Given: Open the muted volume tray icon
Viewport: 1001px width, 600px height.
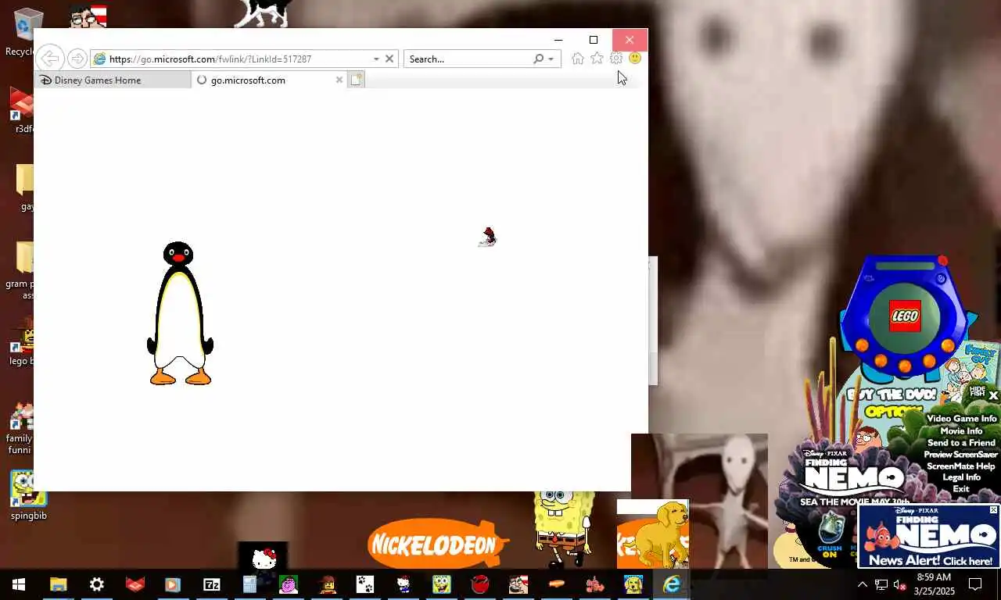Looking at the screenshot, I should point(899,584).
